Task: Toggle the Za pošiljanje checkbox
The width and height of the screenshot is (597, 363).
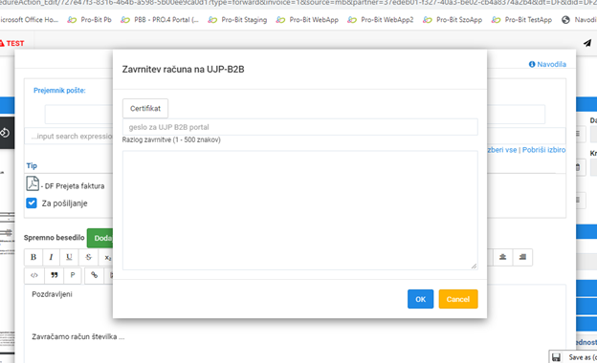Action: (x=32, y=203)
